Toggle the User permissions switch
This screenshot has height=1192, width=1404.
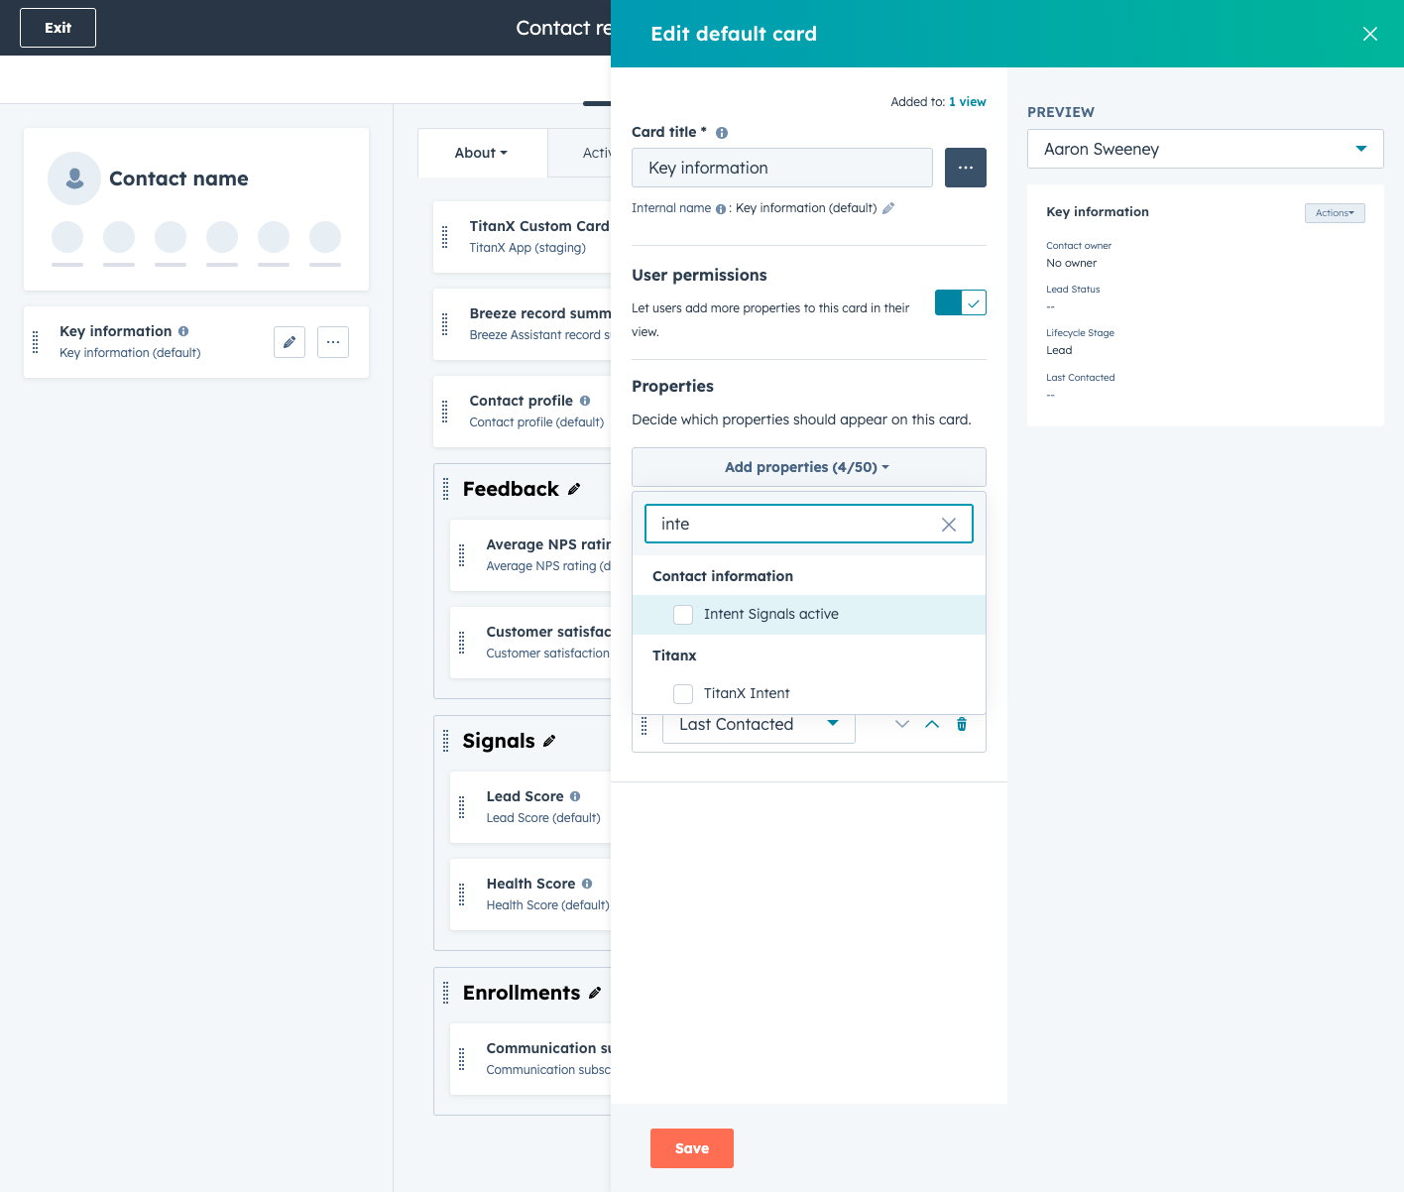point(961,302)
